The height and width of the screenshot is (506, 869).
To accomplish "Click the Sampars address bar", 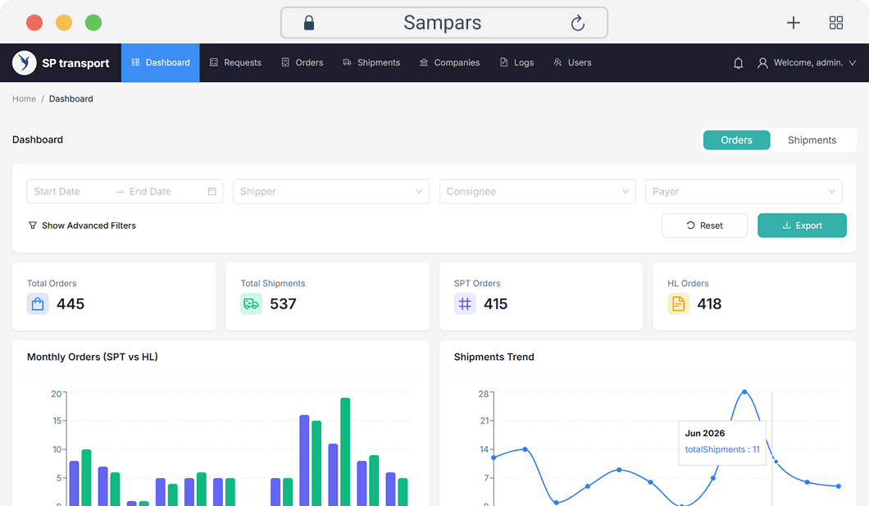I will 444,23.
